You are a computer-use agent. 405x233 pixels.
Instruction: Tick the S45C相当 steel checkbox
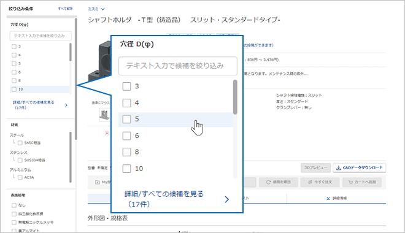click(x=20, y=143)
